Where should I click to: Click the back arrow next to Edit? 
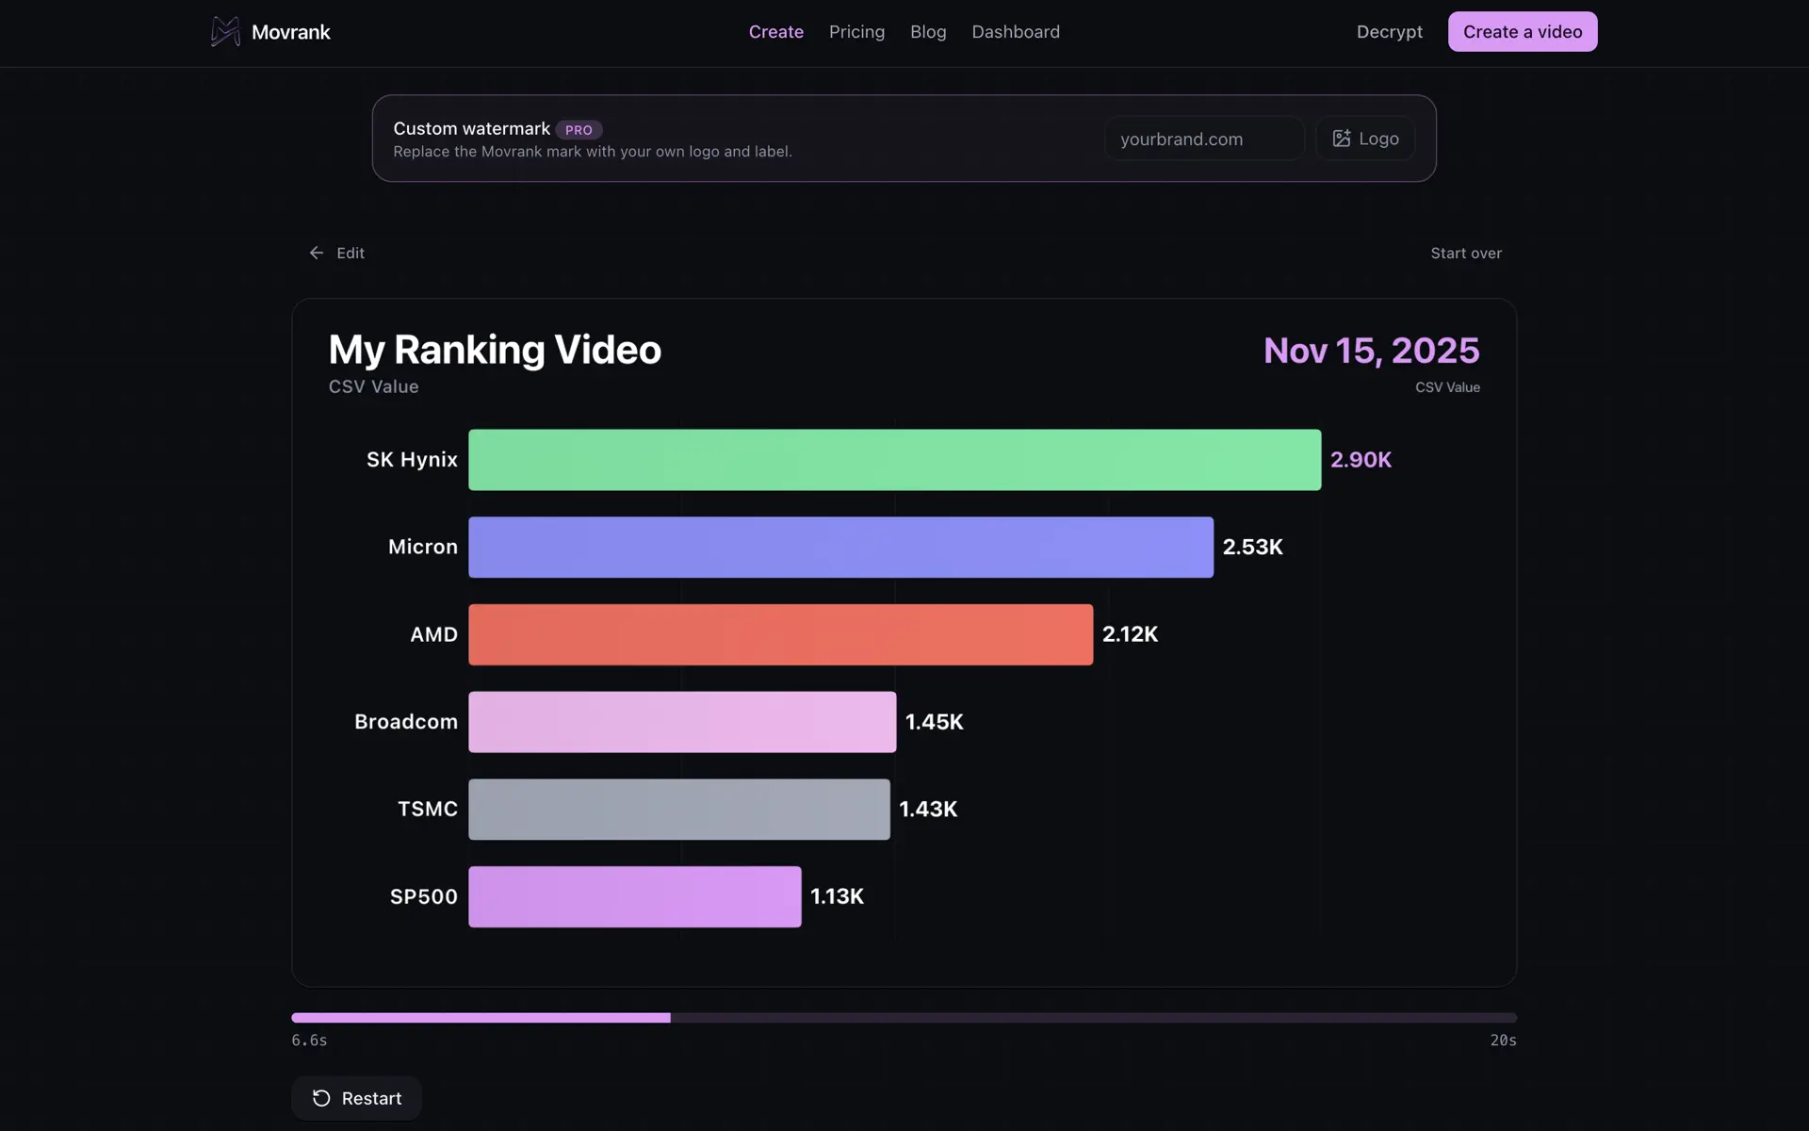point(317,253)
